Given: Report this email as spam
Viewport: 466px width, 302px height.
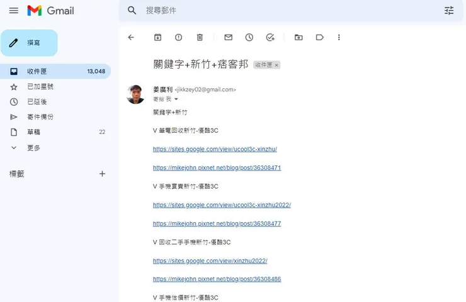Looking at the screenshot, I should [x=179, y=37].
